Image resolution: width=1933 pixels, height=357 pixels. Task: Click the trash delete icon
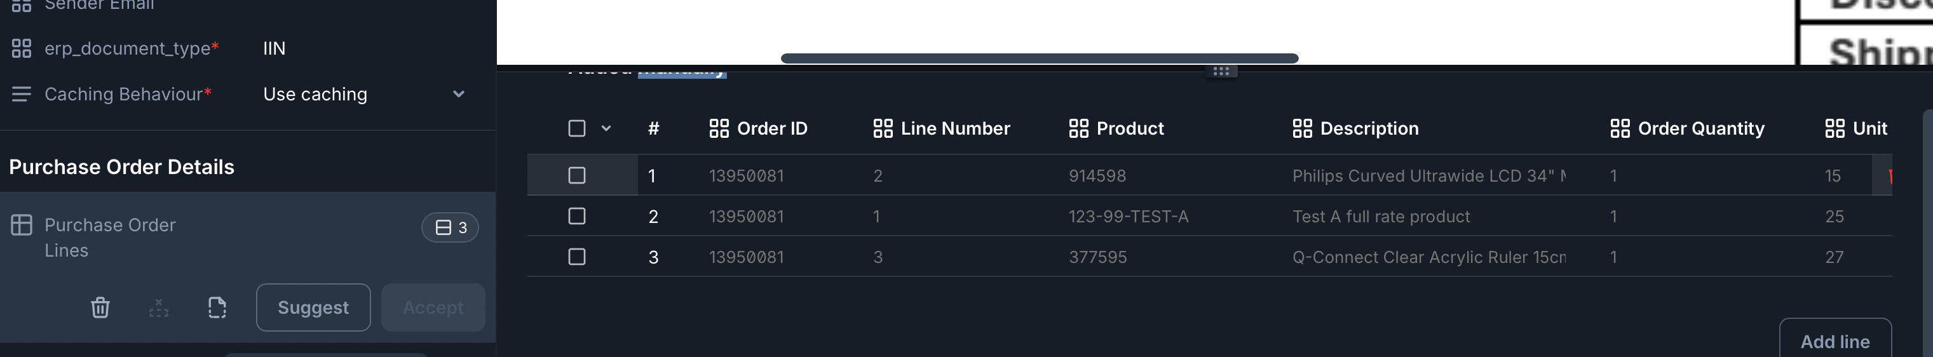(x=100, y=307)
